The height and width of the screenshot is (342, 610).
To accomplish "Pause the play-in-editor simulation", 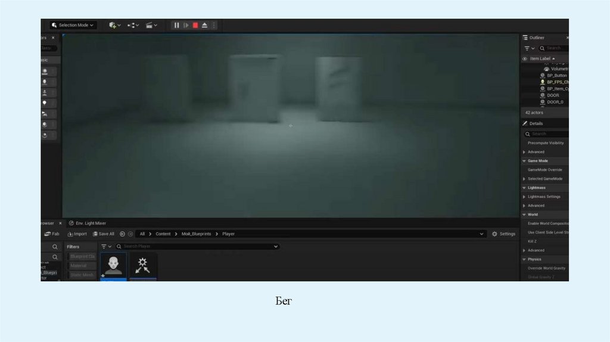I will point(176,25).
